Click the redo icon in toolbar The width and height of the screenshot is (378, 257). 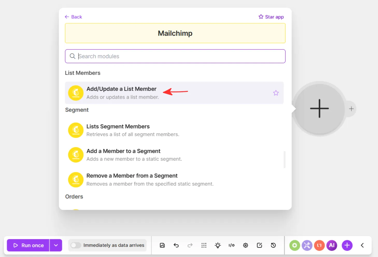(x=190, y=245)
